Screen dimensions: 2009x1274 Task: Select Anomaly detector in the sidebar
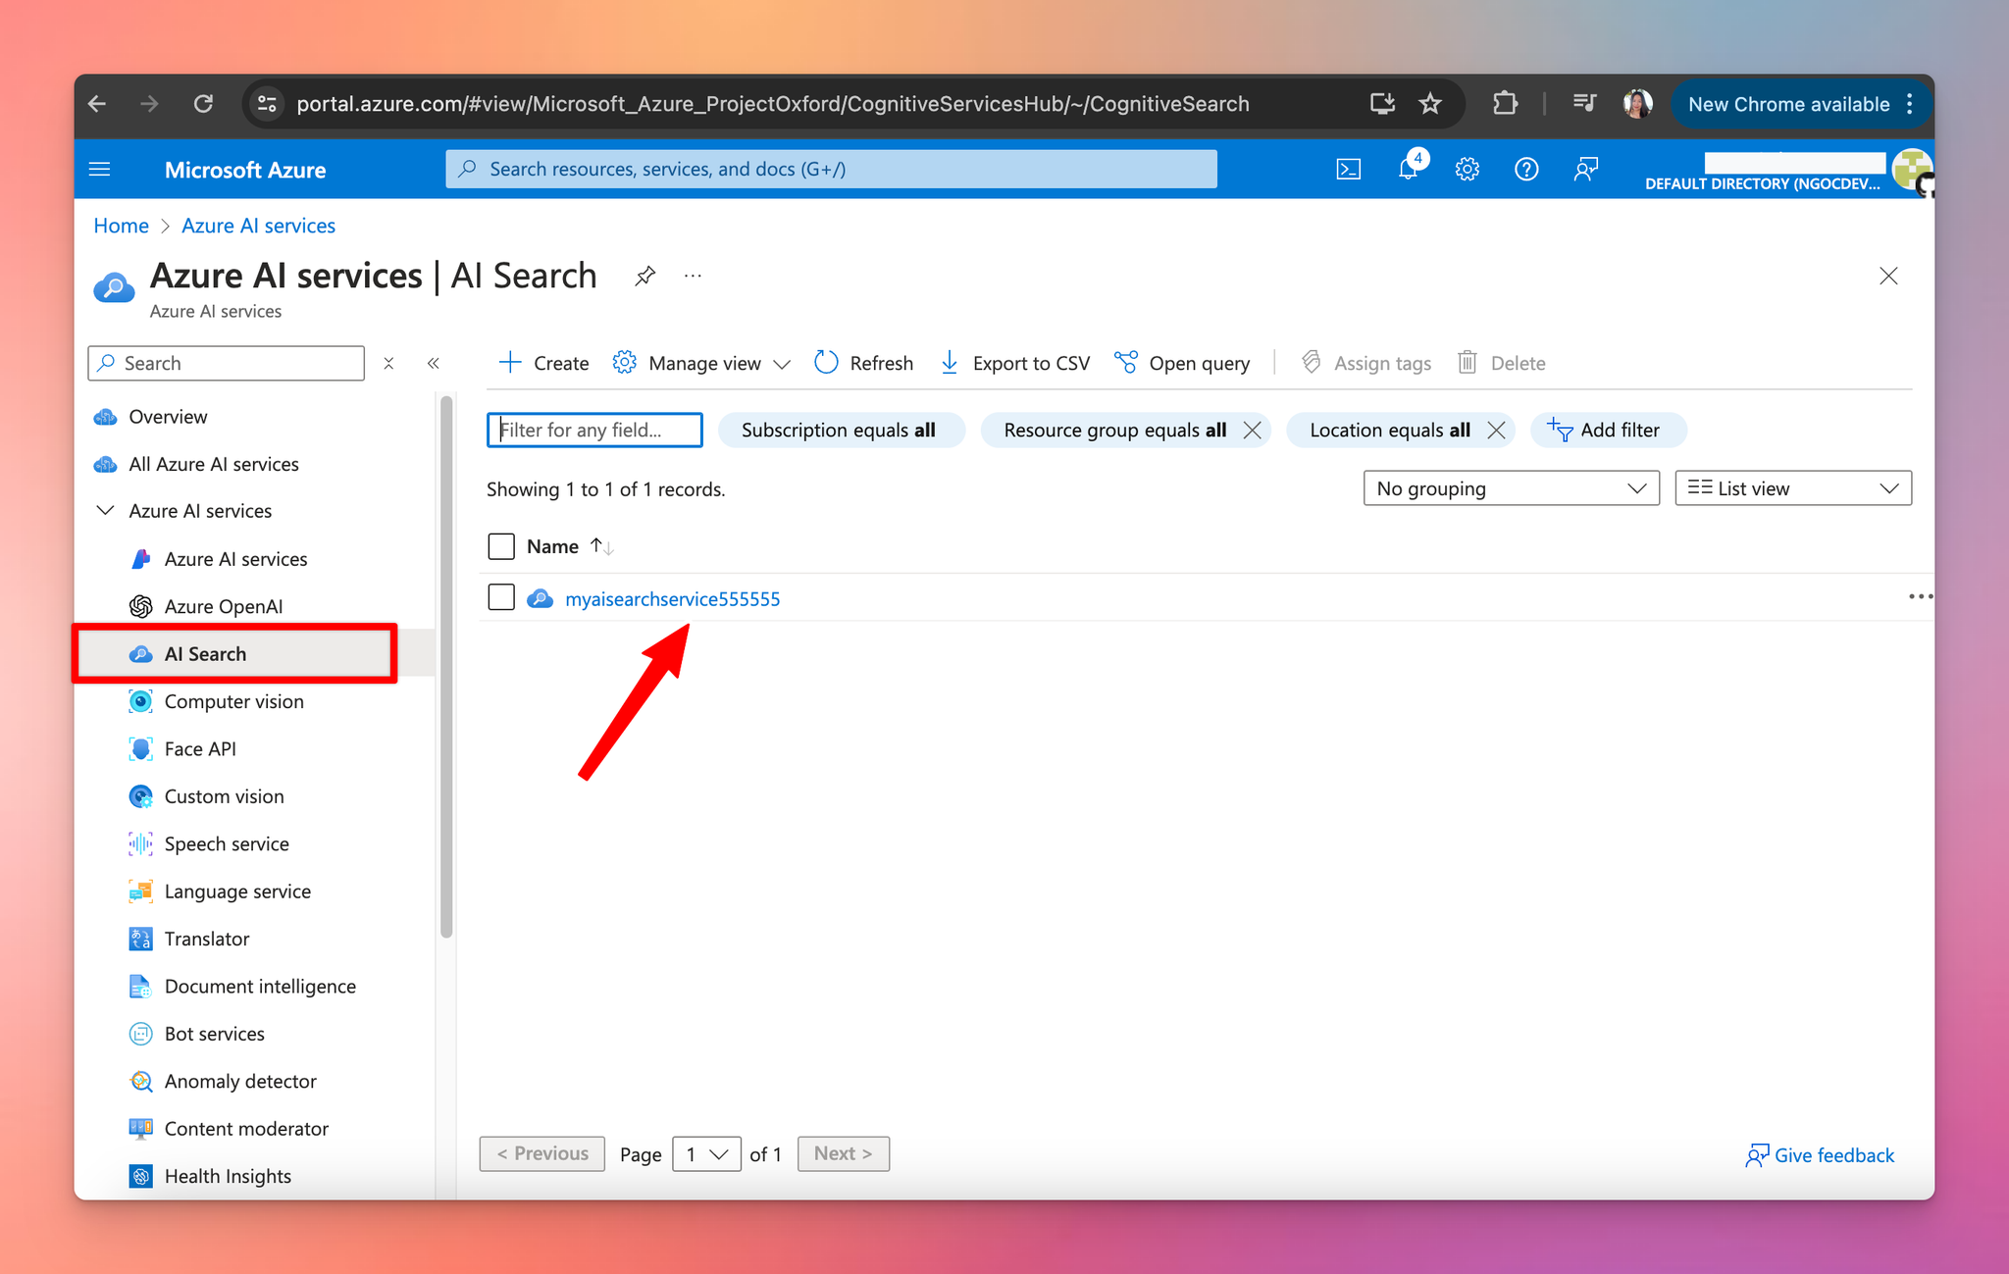[240, 1082]
